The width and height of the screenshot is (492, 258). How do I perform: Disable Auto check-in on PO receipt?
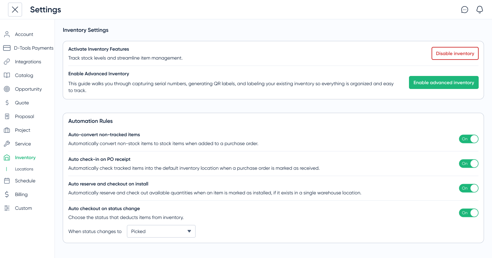[x=468, y=164]
